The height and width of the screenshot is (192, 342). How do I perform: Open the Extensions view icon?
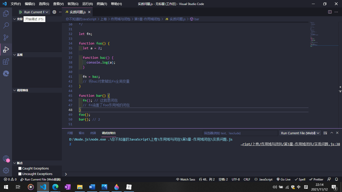point(6,61)
